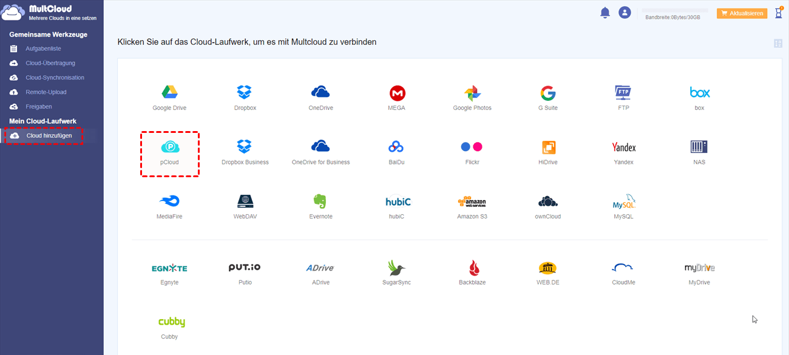Select the Cubby cloud icon

click(171, 322)
